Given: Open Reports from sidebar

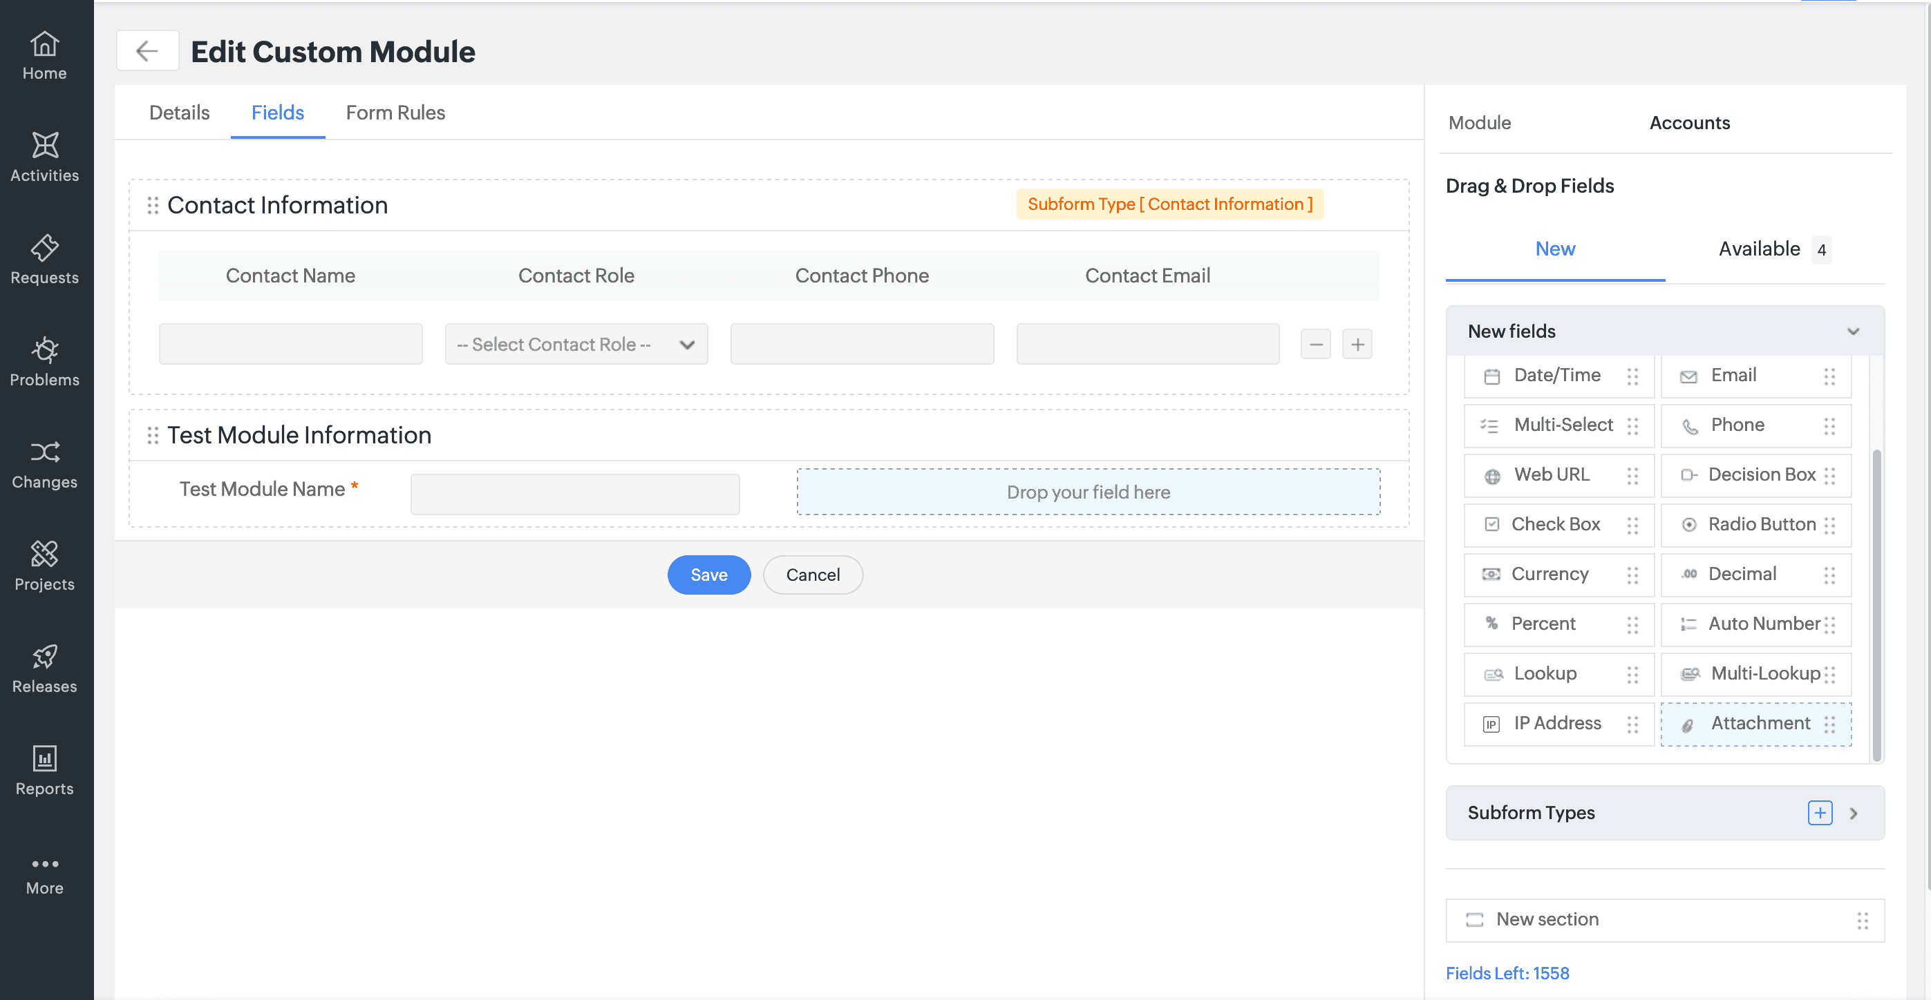Looking at the screenshot, I should 44,770.
